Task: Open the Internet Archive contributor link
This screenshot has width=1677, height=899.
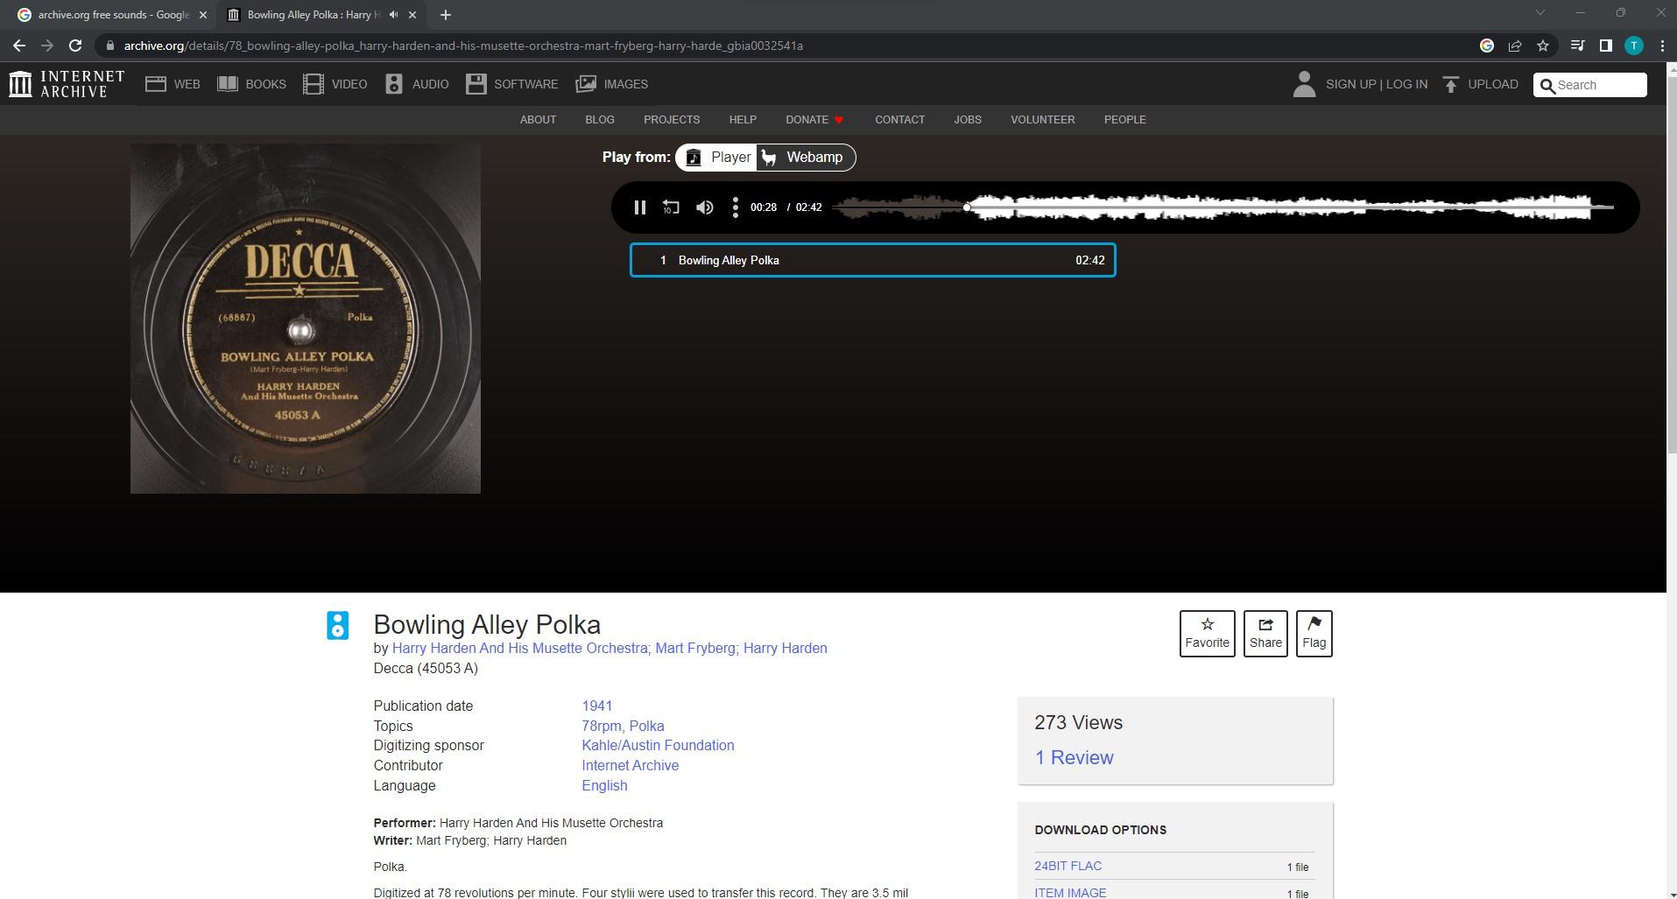Action: 631,766
